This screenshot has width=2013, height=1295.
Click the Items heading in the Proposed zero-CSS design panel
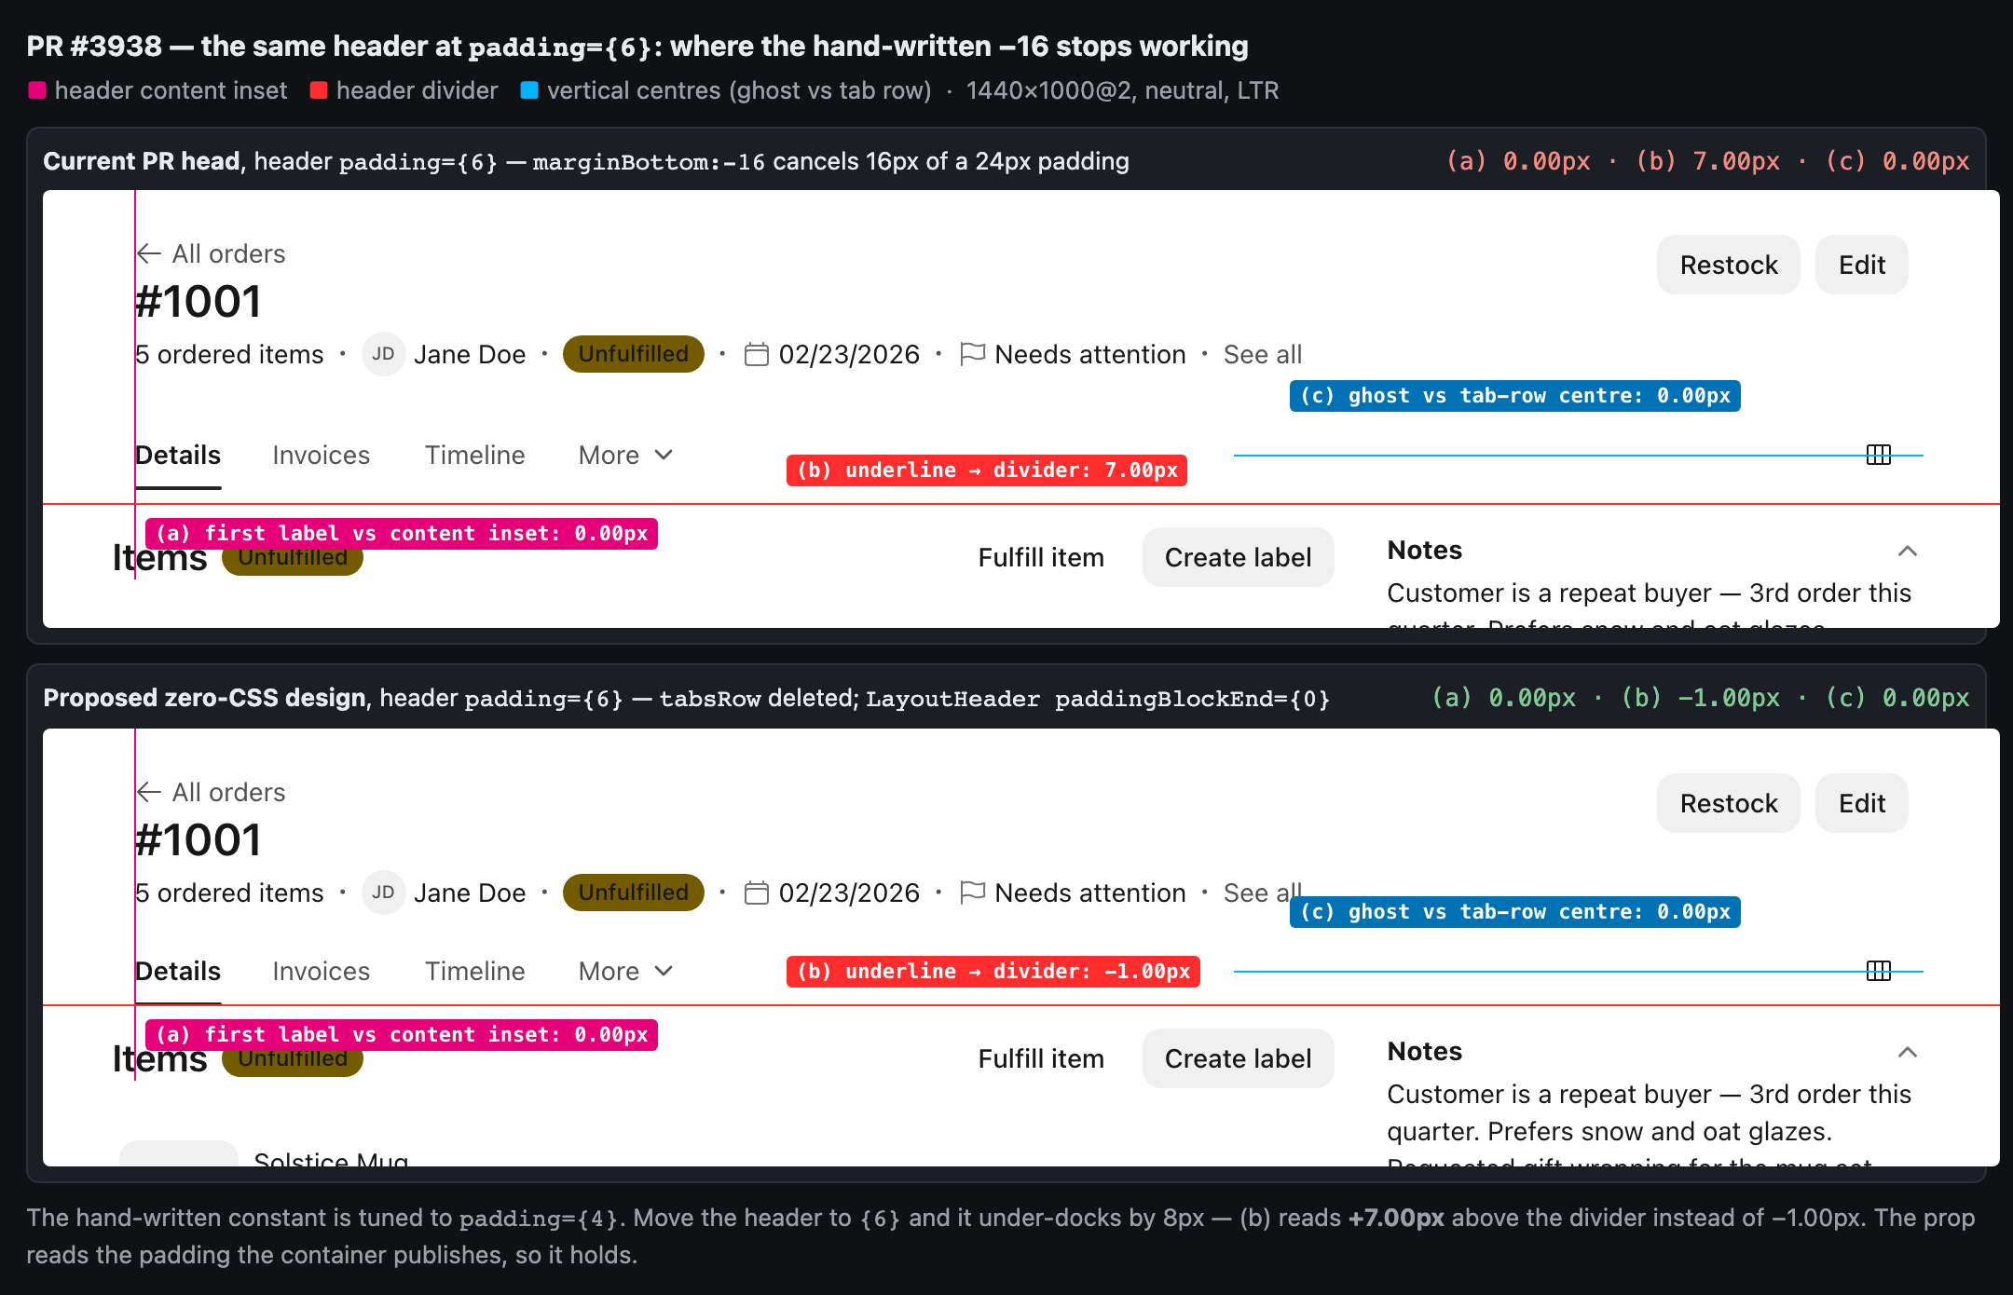[x=160, y=1059]
